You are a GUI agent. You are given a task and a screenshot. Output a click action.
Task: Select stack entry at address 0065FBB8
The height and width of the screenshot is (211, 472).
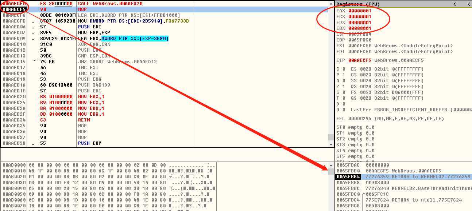pyautogui.click(x=403, y=183)
